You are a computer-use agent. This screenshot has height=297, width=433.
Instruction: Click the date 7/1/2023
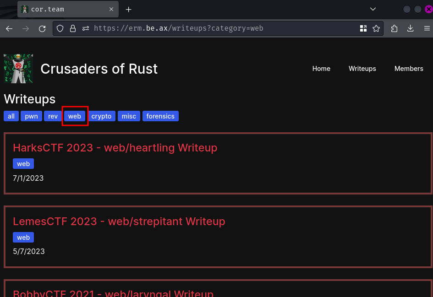pyautogui.click(x=28, y=178)
